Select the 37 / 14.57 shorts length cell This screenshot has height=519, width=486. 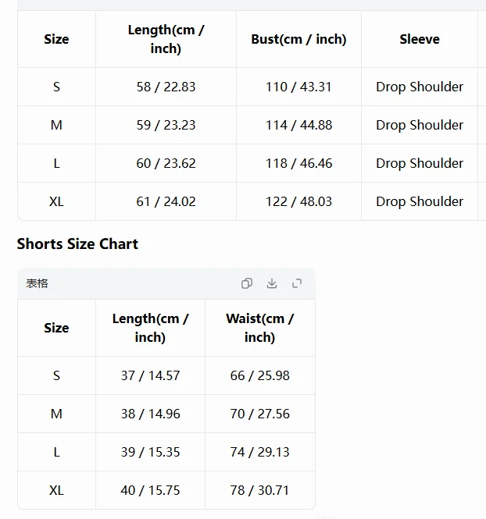tap(150, 375)
